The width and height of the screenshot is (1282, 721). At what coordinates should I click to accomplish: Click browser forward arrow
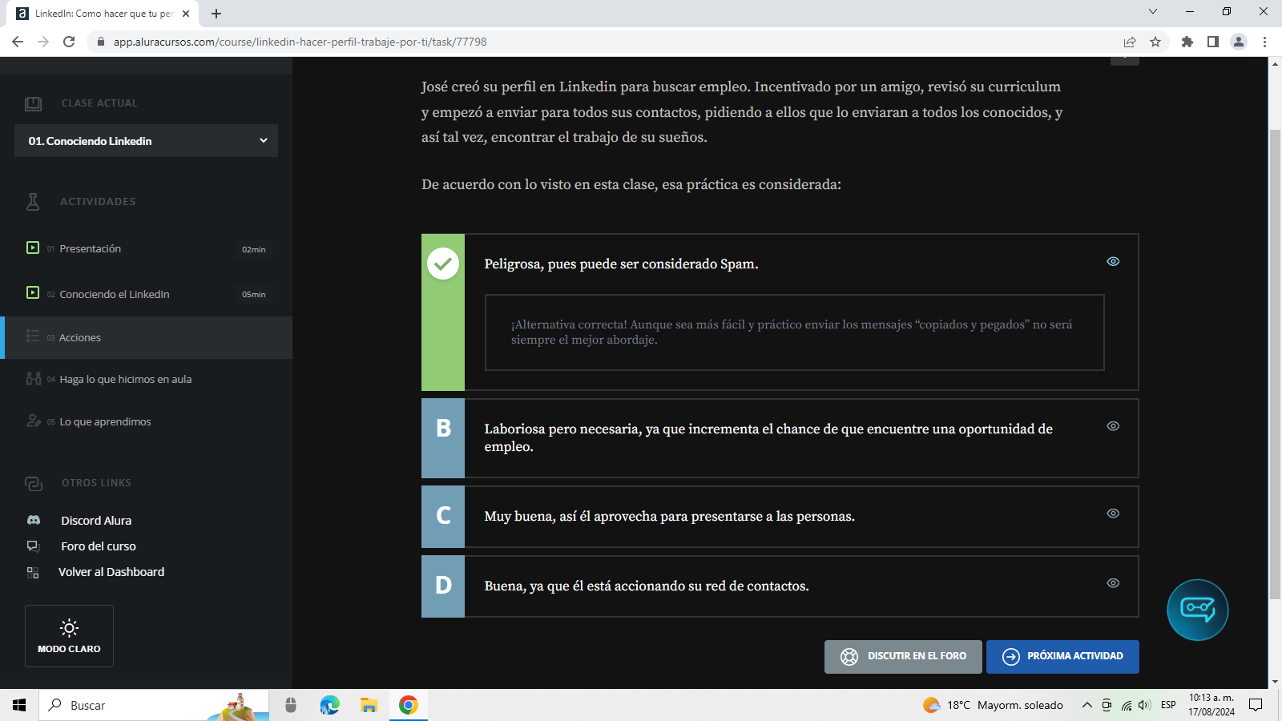coord(43,42)
